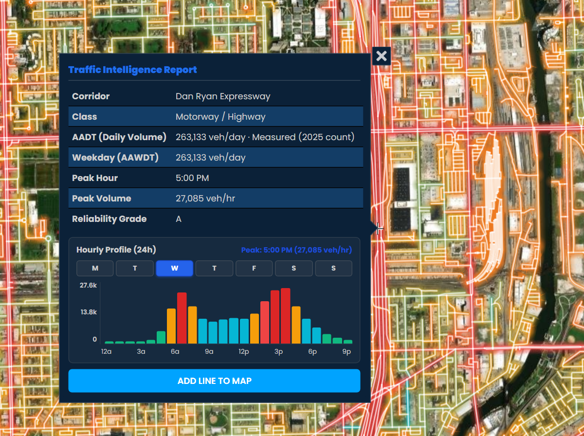This screenshot has width=584, height=436.
Task: Click the ADD LINE TO MAP button
Action: (214, 381)
